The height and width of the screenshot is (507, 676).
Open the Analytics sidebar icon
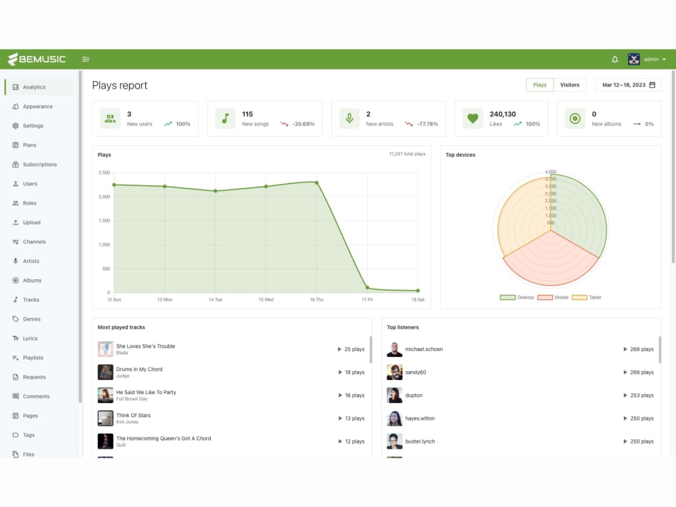16,87
